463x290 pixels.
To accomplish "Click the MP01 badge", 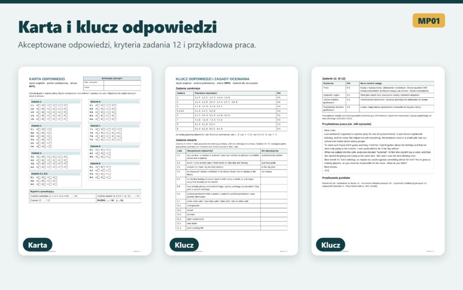I will 429,21.
